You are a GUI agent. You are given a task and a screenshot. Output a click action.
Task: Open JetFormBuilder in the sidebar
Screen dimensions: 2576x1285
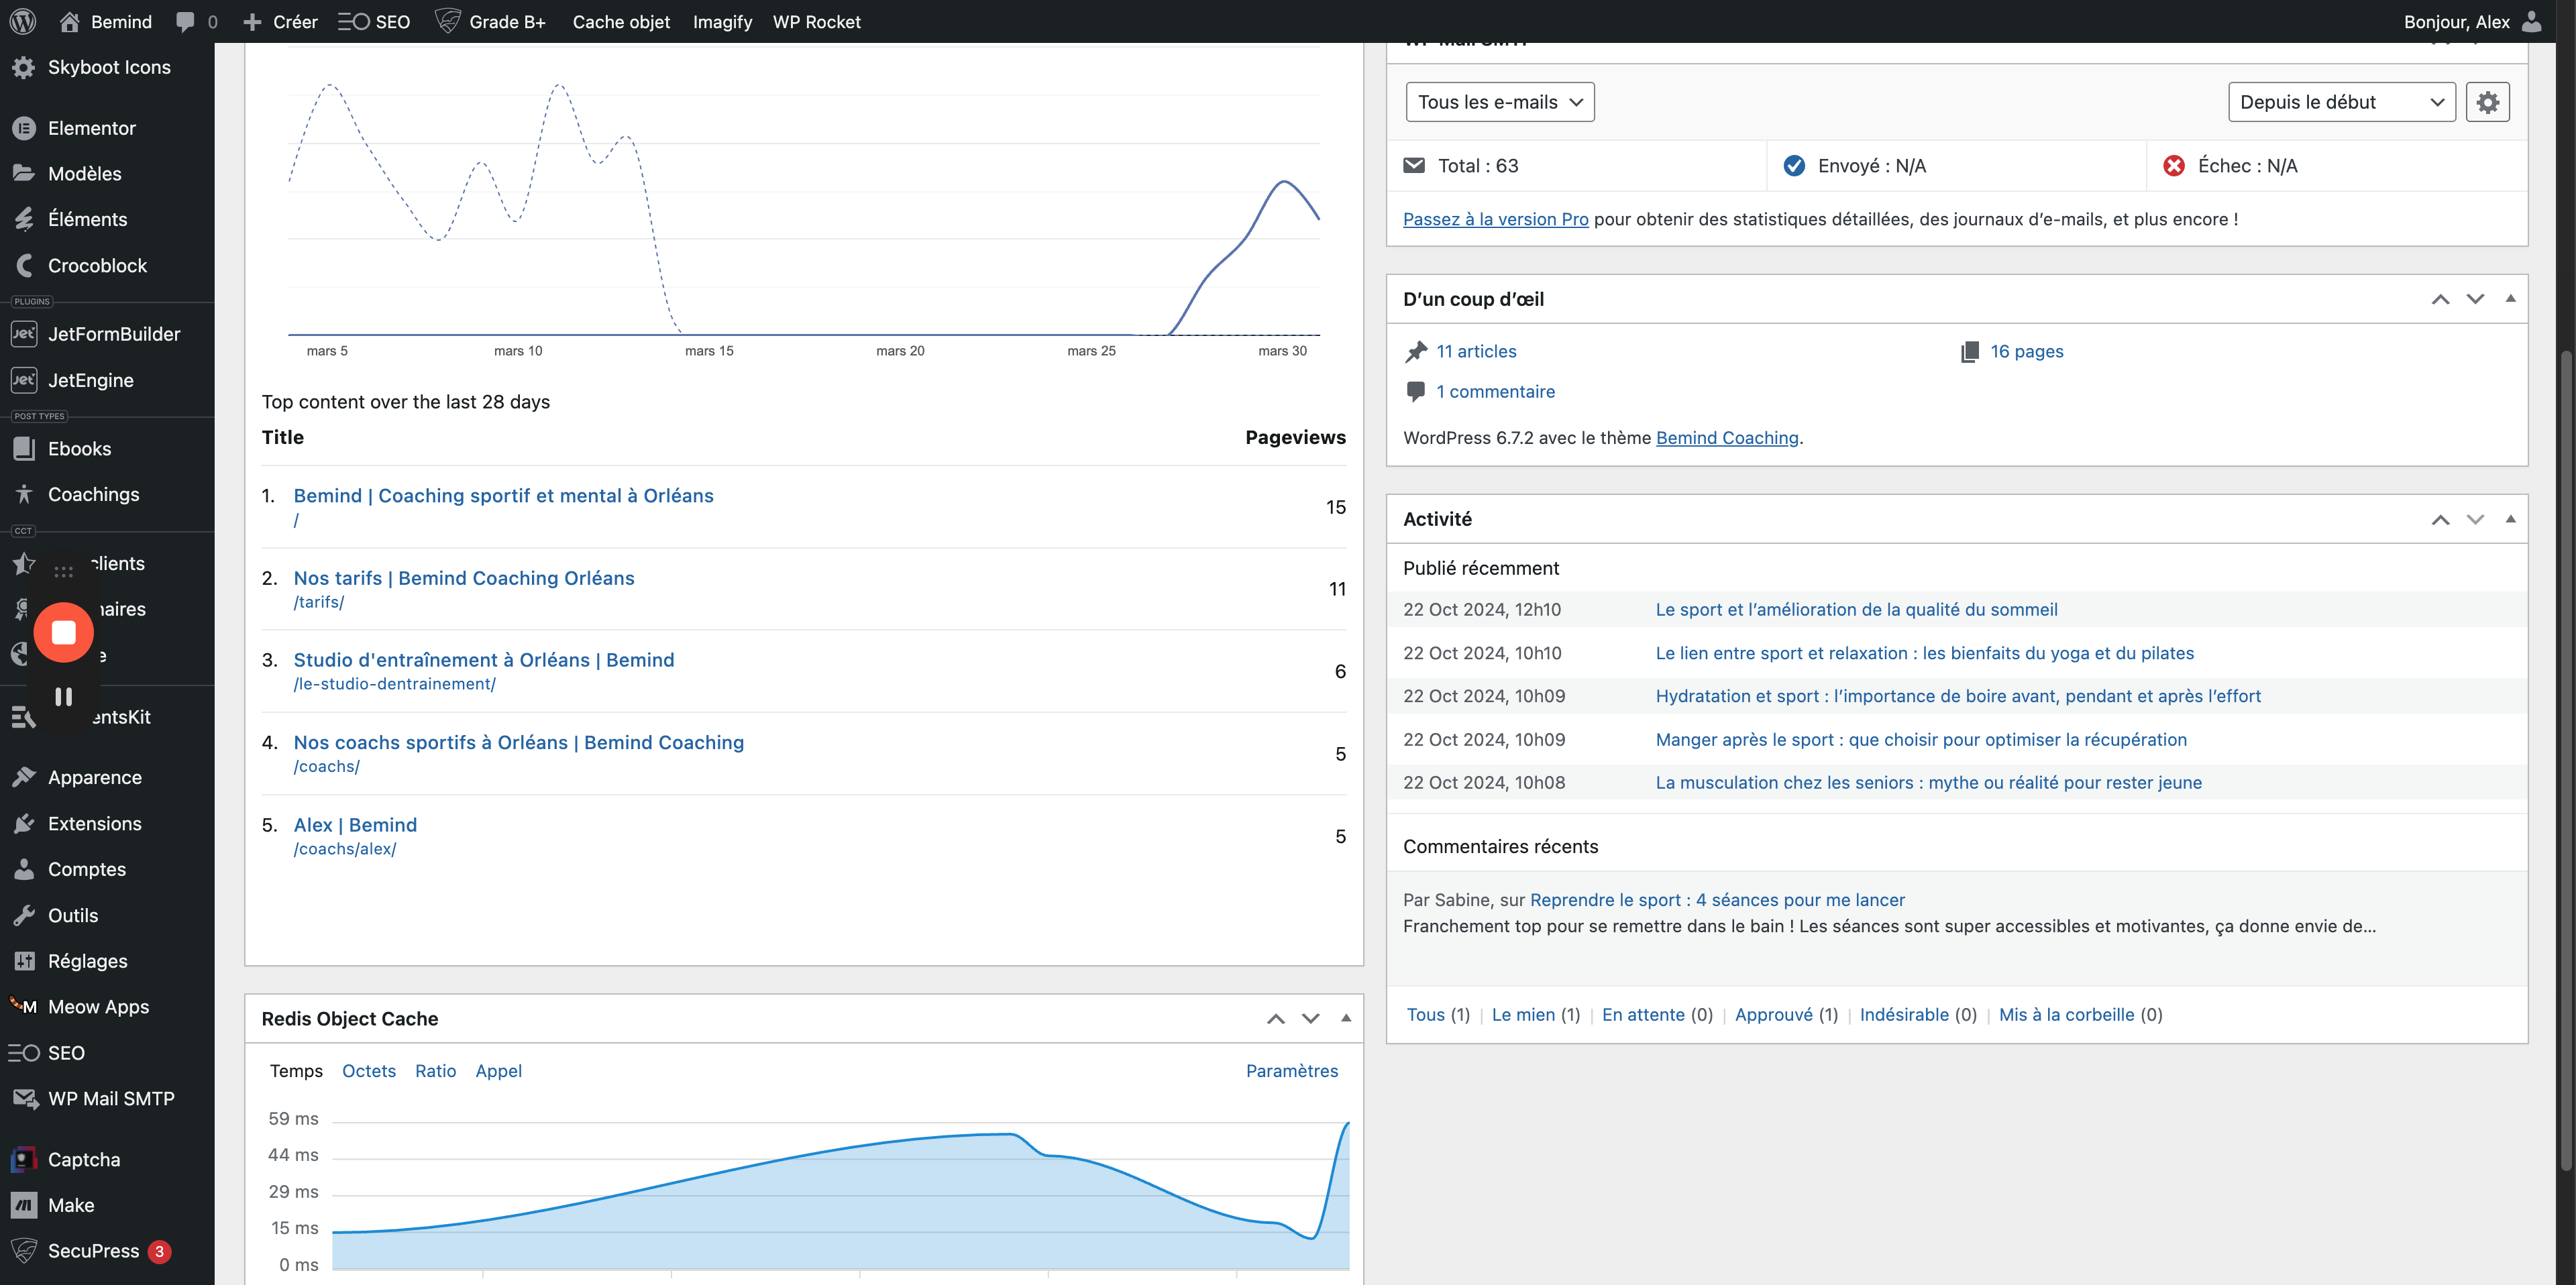point(107,334)
